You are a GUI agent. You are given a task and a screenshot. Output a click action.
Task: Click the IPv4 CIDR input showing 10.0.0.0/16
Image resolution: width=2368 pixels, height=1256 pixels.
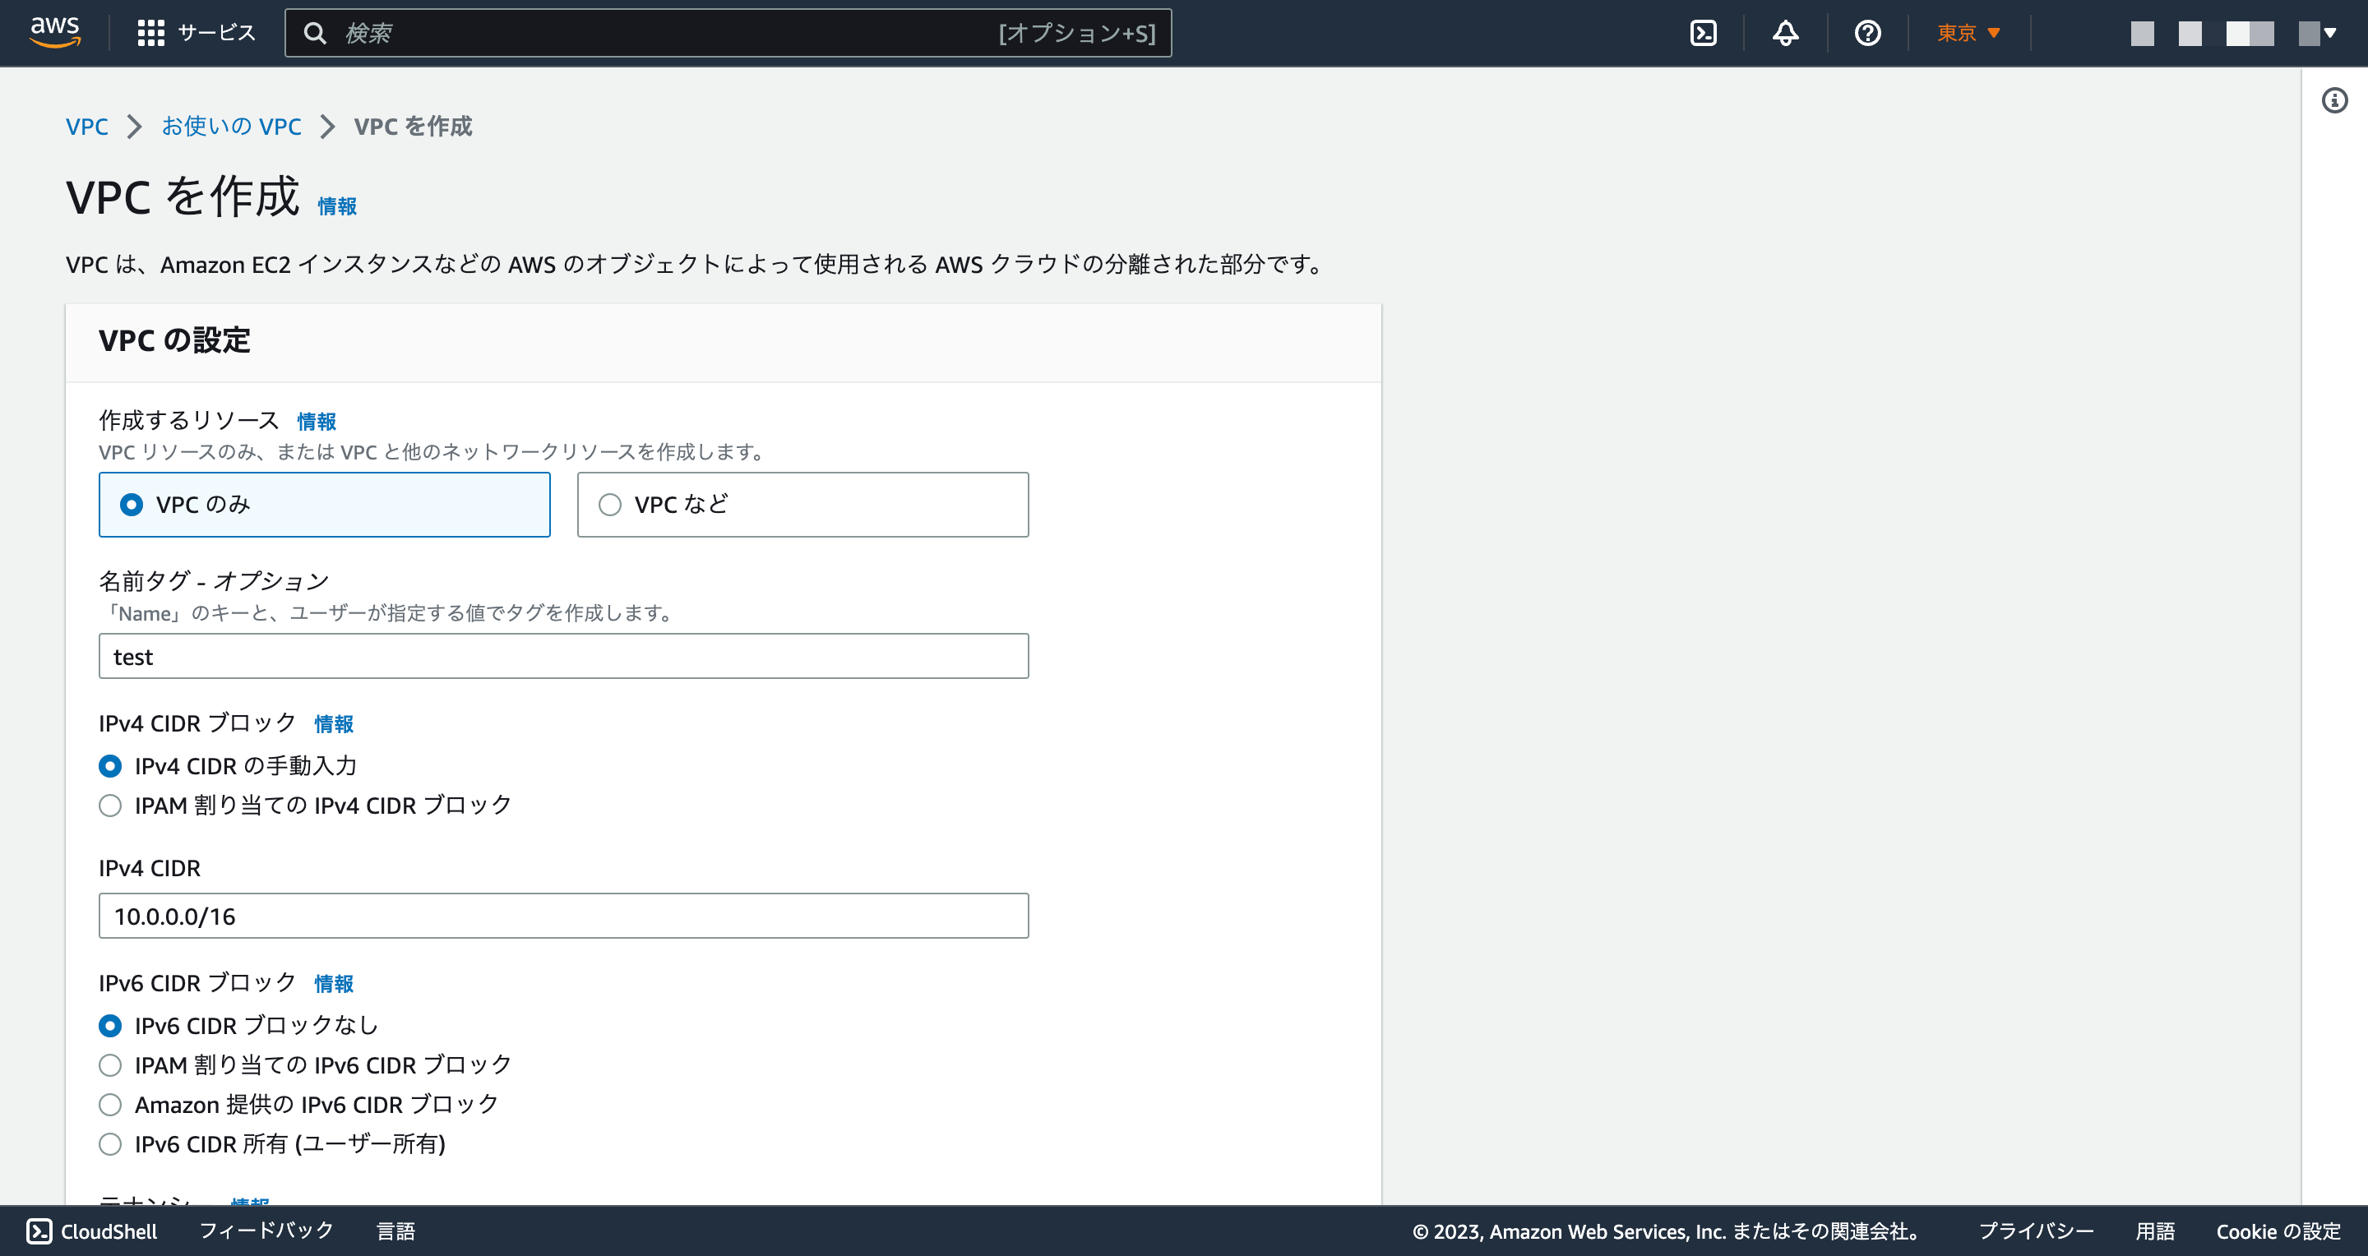[562, 915]
